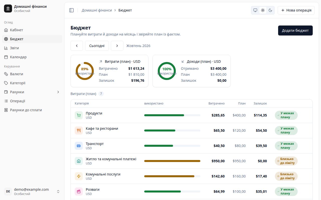Switch to dark theme
Image resolution: width=321 pixels, height=200 pixels.
(x=270, y=10)
